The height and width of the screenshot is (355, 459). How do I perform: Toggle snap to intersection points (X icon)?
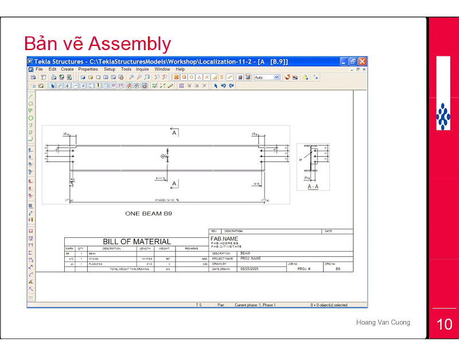pos(207,78)
